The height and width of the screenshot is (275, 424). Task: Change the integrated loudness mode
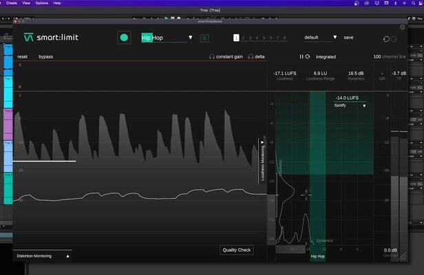pyautogui.click(x=326, y=57)
